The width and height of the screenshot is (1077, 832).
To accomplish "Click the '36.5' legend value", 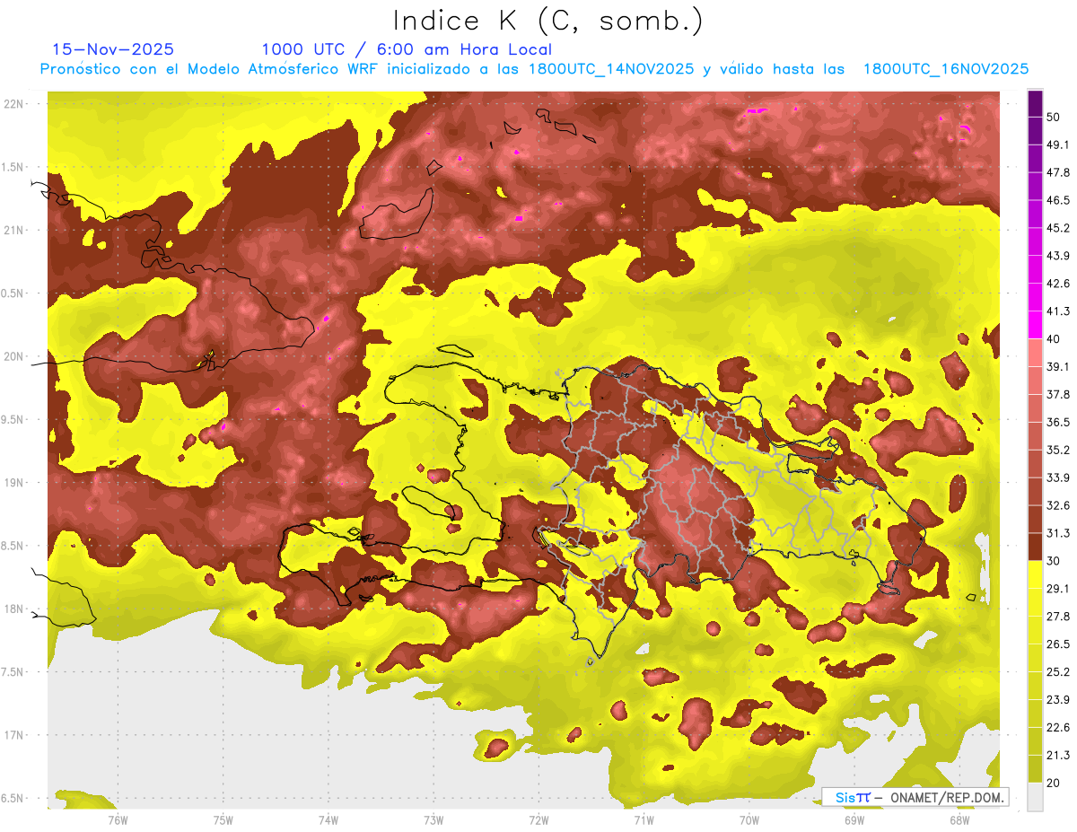I will (1058, 422).
